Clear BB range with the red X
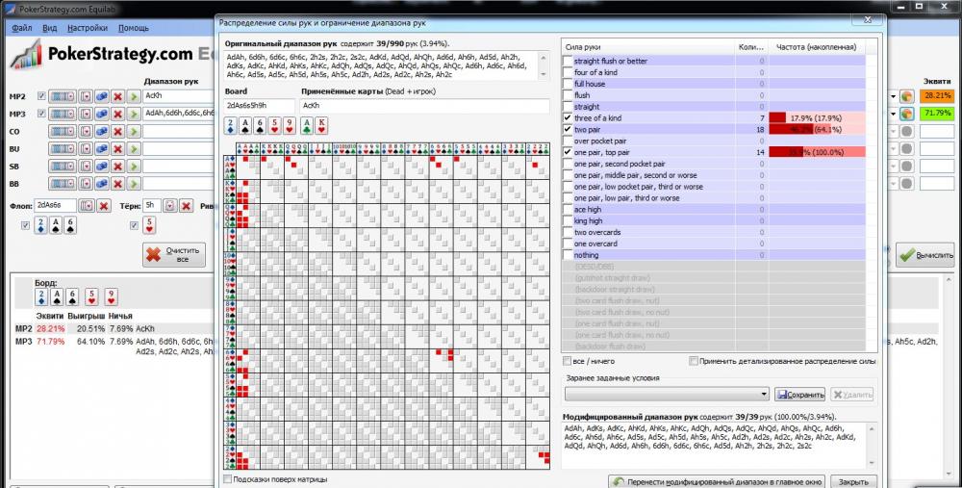This screenshot has height=488, width=962. (117, 184)
